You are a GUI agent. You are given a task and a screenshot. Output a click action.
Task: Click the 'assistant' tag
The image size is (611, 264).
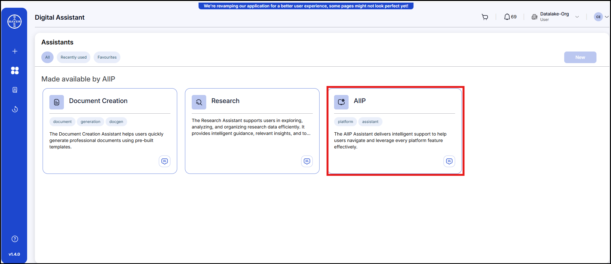point(370,122)
